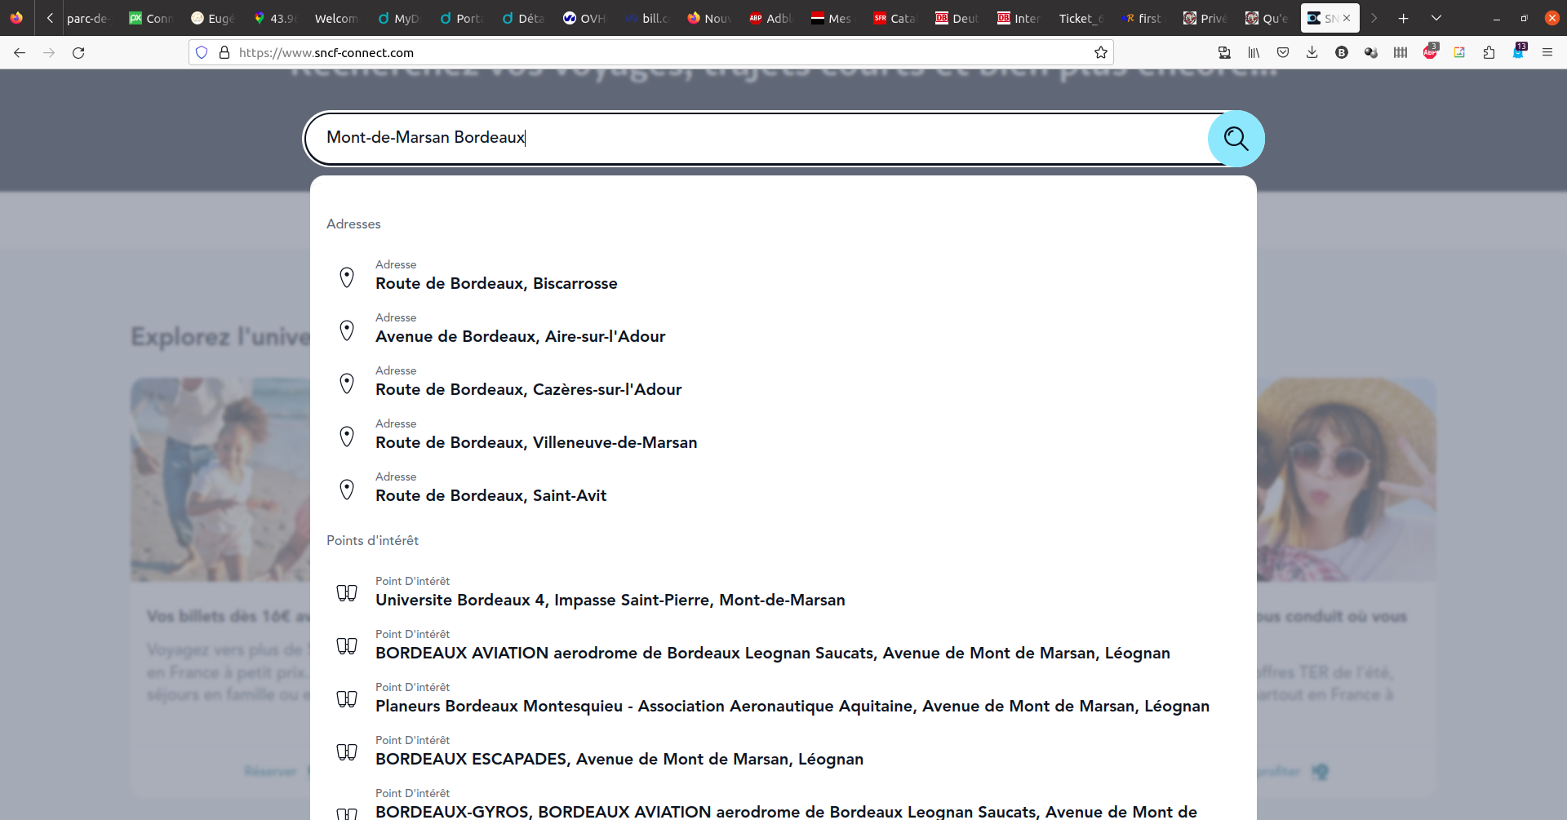Switch to the Google Maps 43.9 tab
Image resolution: width=1567 pixels, height=820 pixels.
pos(275,18)
